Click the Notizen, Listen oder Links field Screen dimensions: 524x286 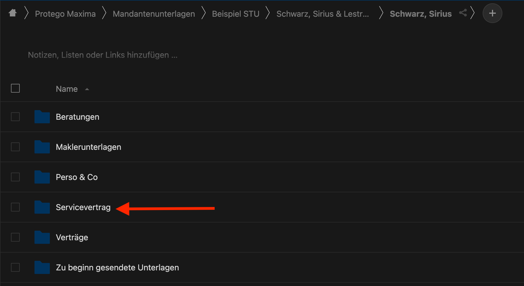pos(102,55)
